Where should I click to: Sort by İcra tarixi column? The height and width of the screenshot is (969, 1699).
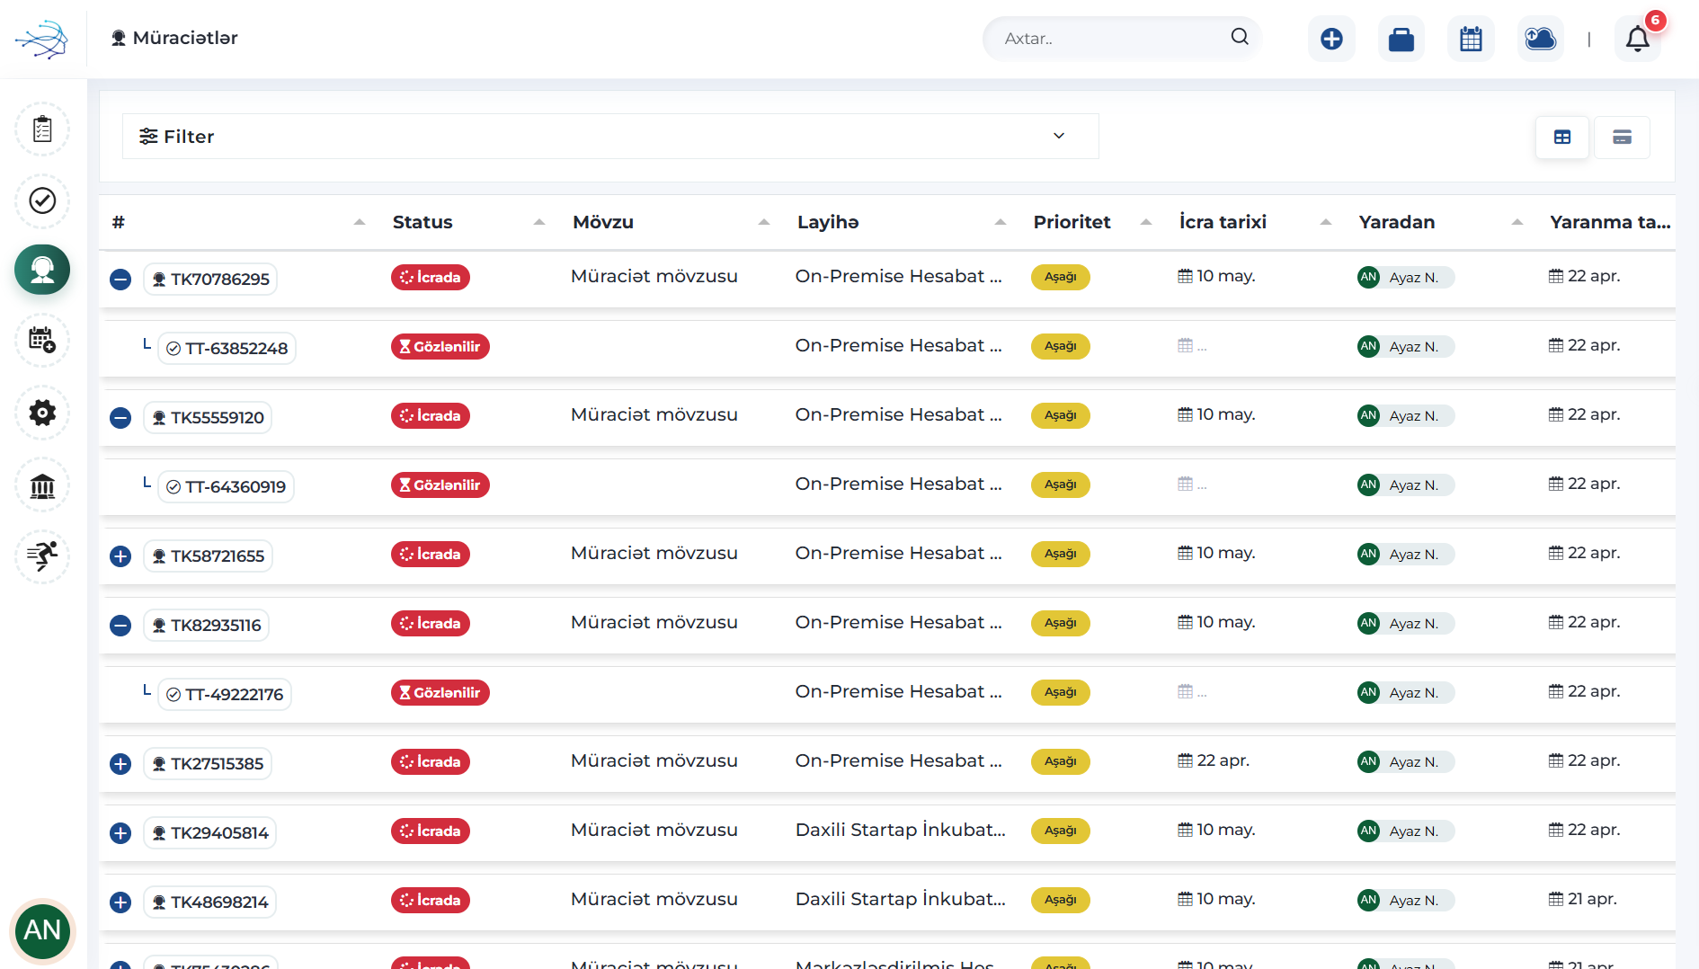click(x=1255, y=222)
